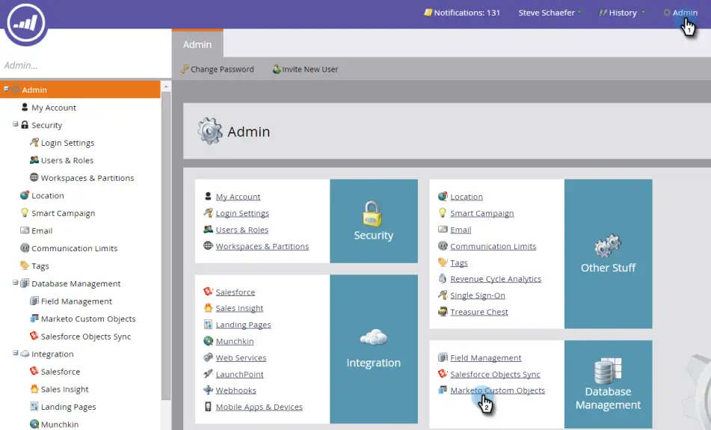Click the Email icon in sidebar tree
The width and height of the screenshot is (711, 430).
pos(25,230)
